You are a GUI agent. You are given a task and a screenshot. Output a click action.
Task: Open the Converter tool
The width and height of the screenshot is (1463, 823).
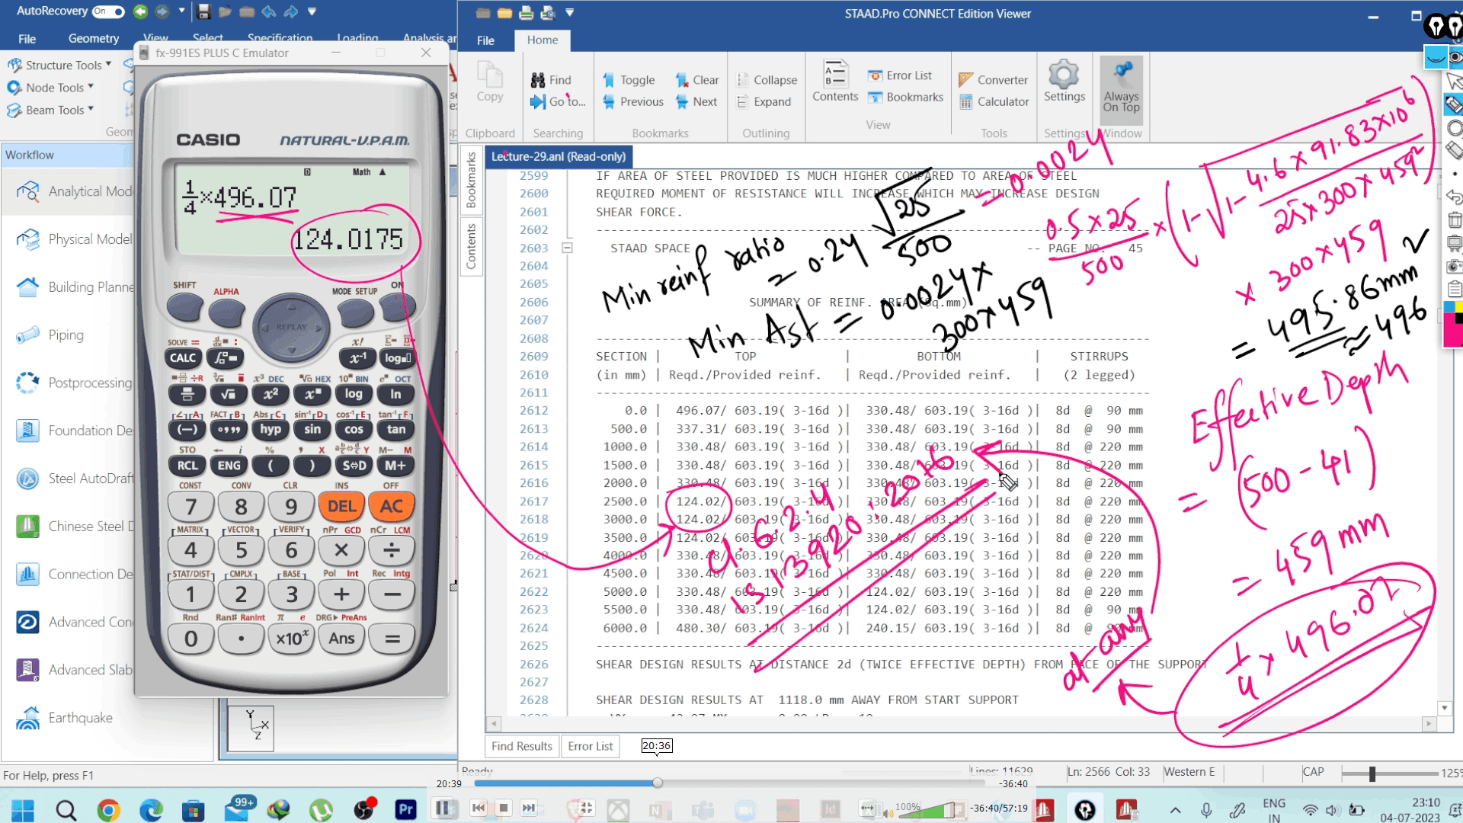coord(994,80)
